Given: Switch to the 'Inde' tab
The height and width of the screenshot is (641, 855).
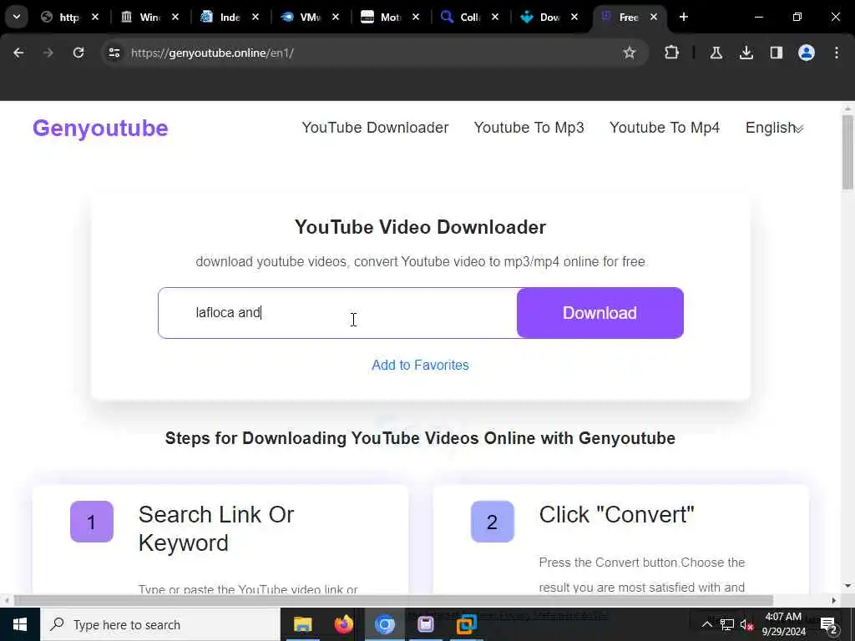Looking at the screenshot, I should pyautogui.click(x=222, y=18).
